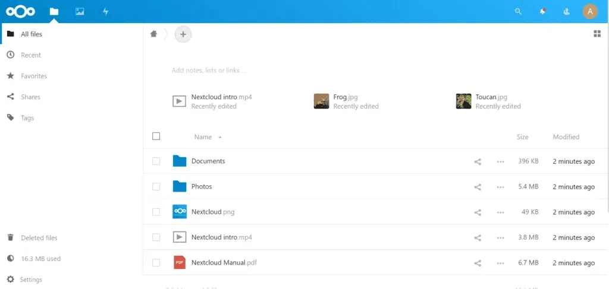Open the notifications bell icon

pyautogui.click(x=542, y=11)
